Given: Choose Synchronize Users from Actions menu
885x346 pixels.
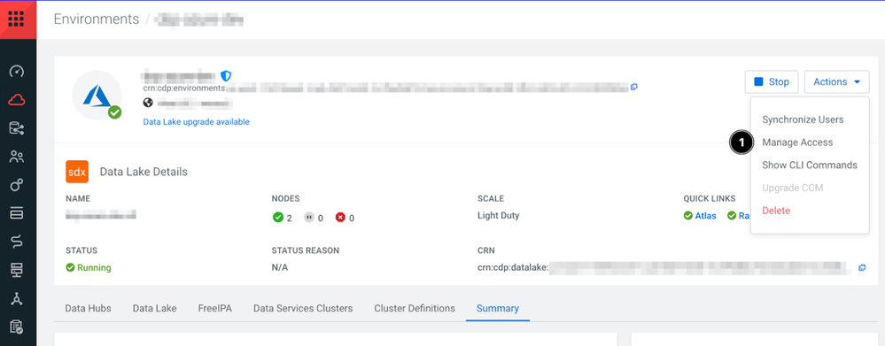Looking at the screenshot, I should (x=803, y=119).
